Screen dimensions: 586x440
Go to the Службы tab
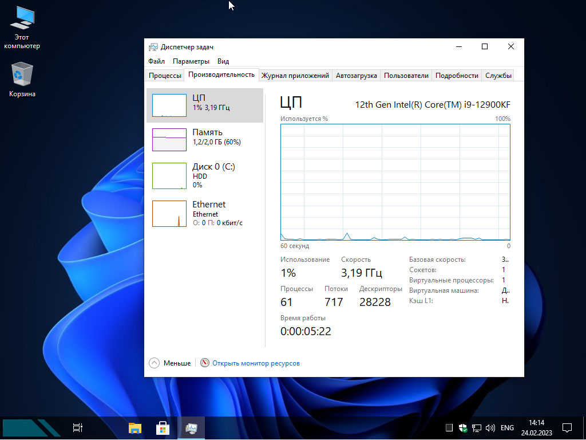[x=498, y=76]
